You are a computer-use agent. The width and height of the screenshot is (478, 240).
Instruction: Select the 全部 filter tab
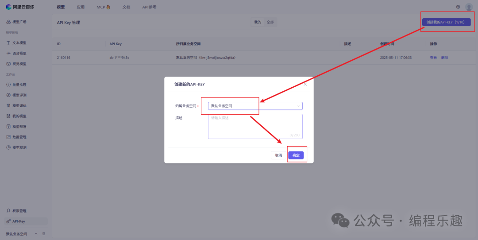(270, 22)
